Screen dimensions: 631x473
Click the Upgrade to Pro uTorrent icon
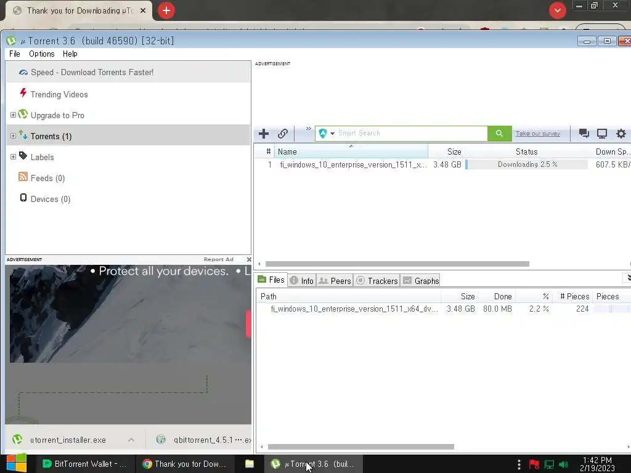pos(23,115)
